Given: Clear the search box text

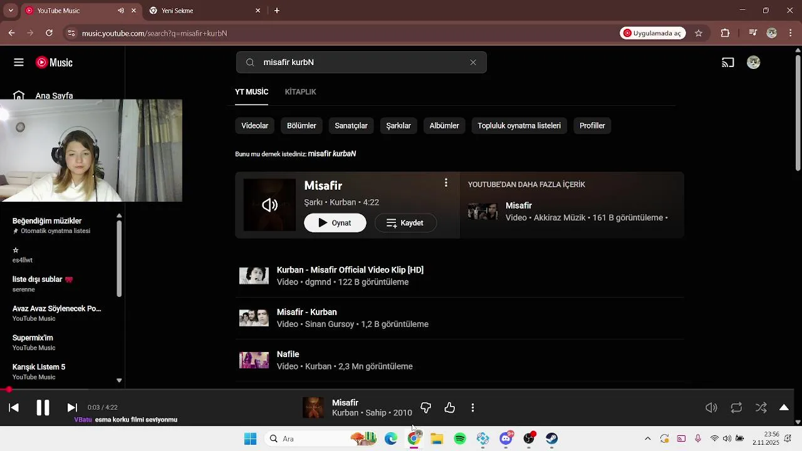Looking at the screenshot, I should click(473, 63).
